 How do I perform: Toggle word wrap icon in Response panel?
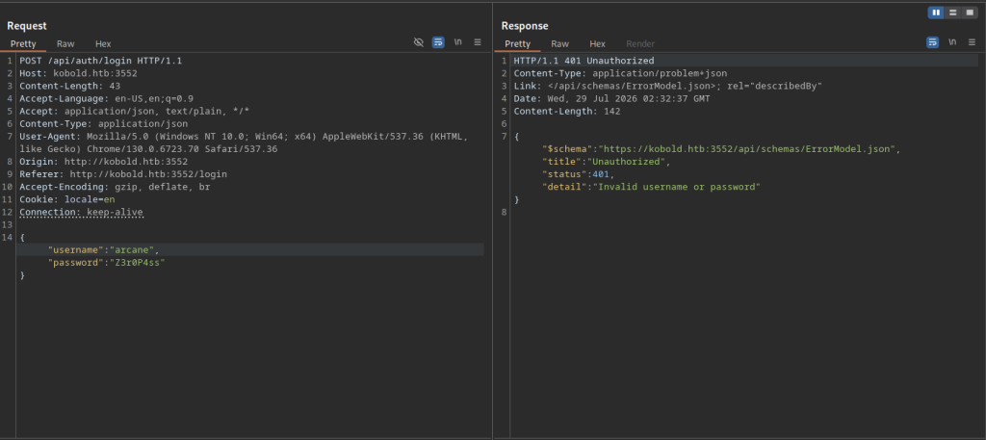pos(932,42)
